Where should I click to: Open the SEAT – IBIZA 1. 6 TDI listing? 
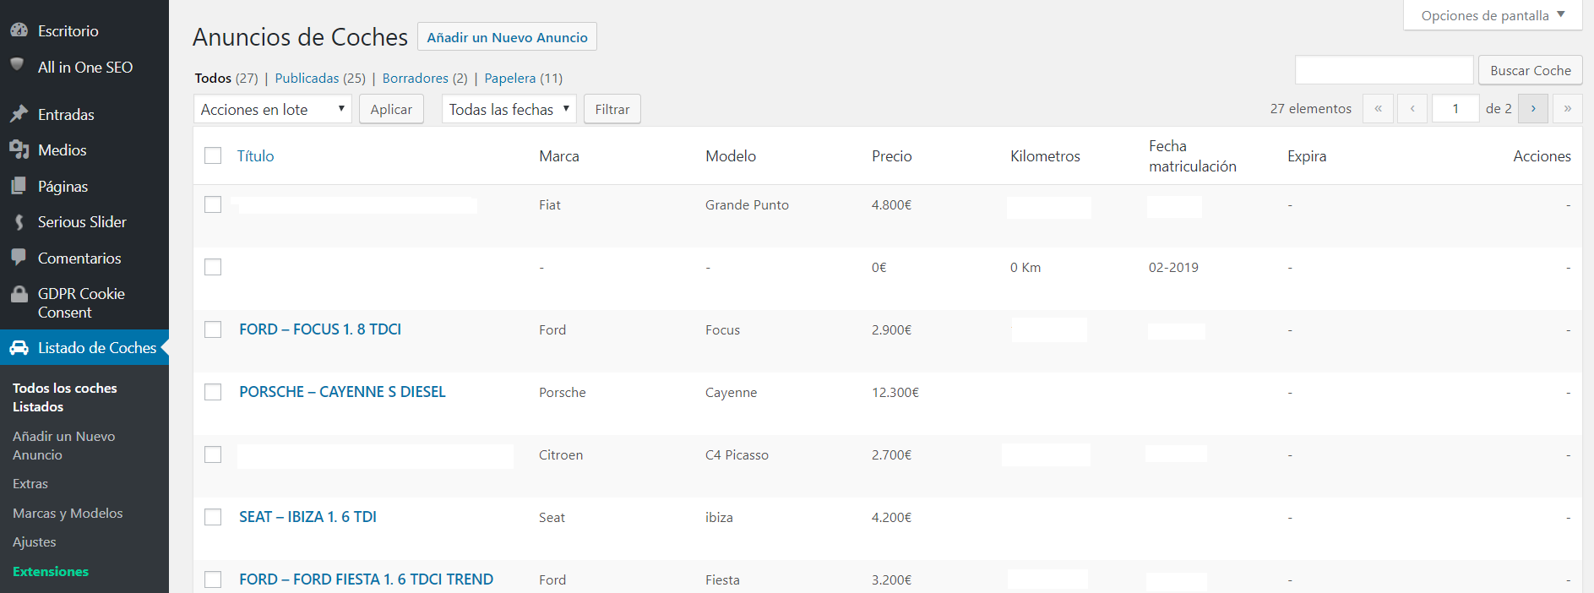point(307,517)
